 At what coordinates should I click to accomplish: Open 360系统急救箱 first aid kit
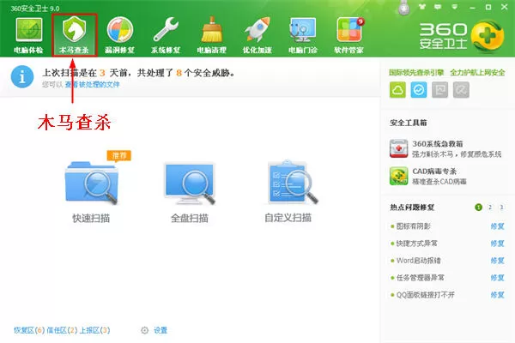tap(445, 148)
